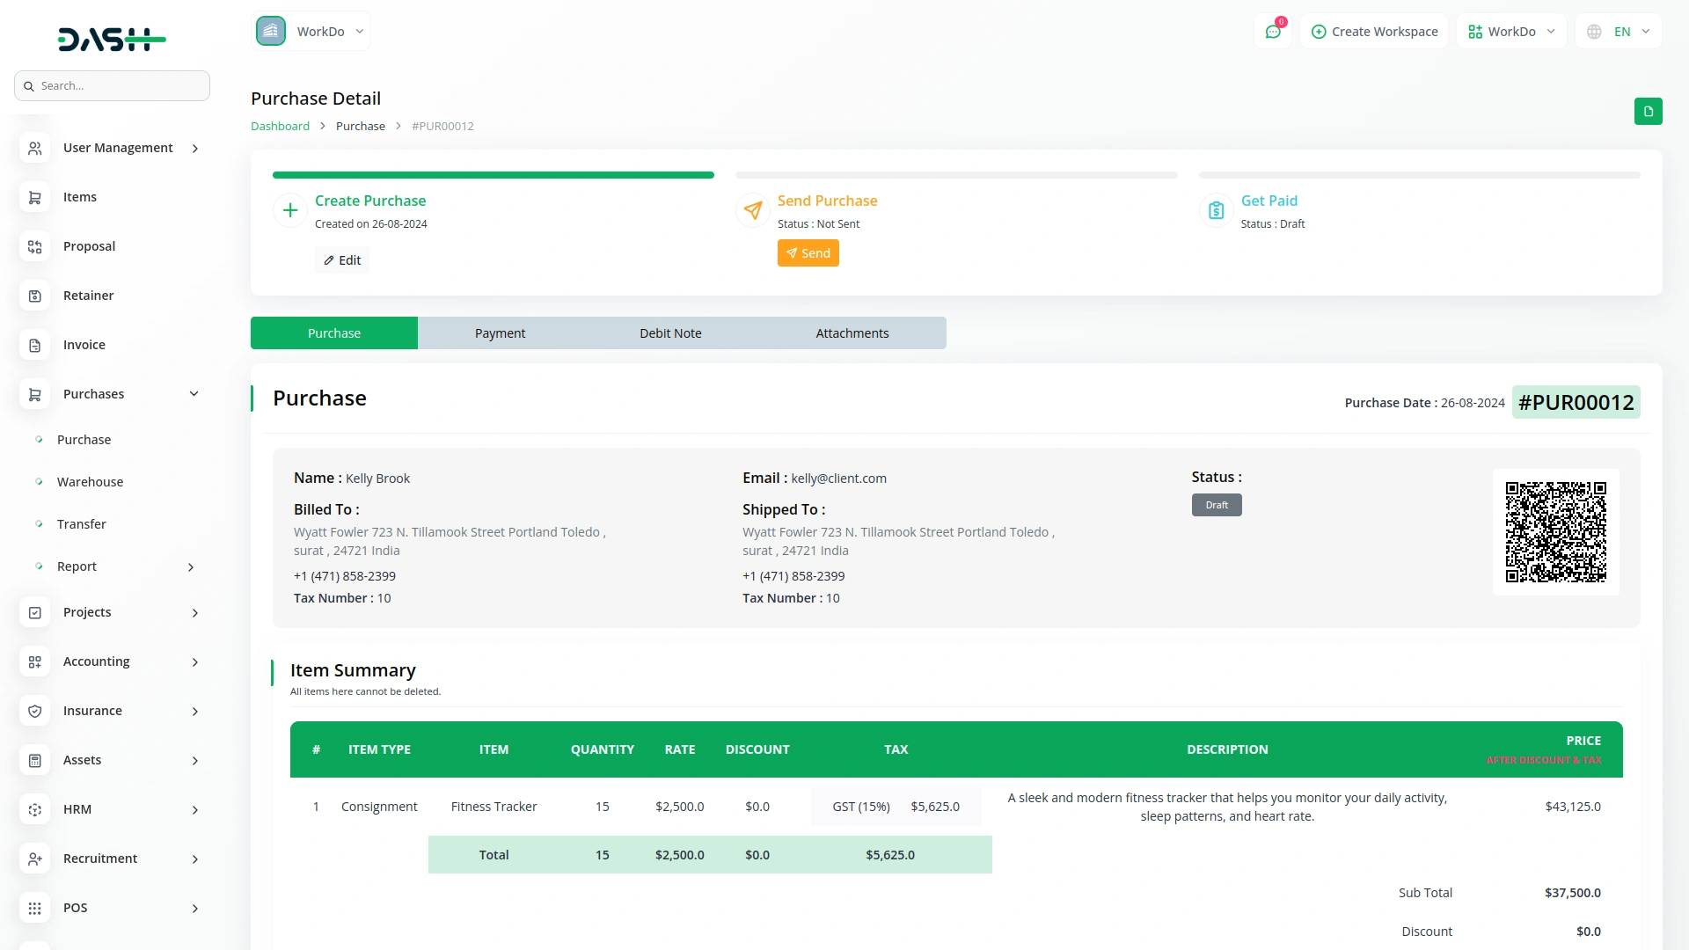Click the green document icon top right
This screenshot has height=950, width=1689.
pos(1648,112)
